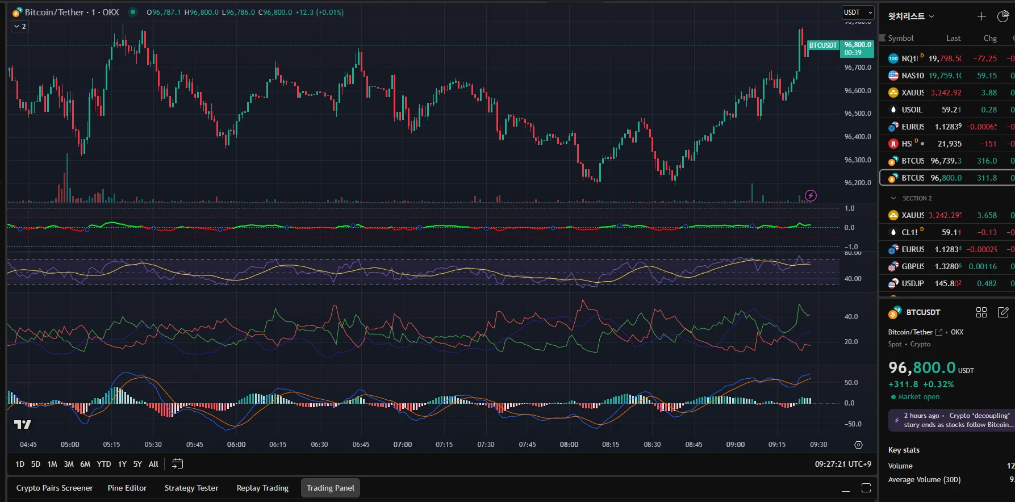Open chart settings gear on time axis
The height and width of the screenshot is (502, 1015).
[858, 445]
